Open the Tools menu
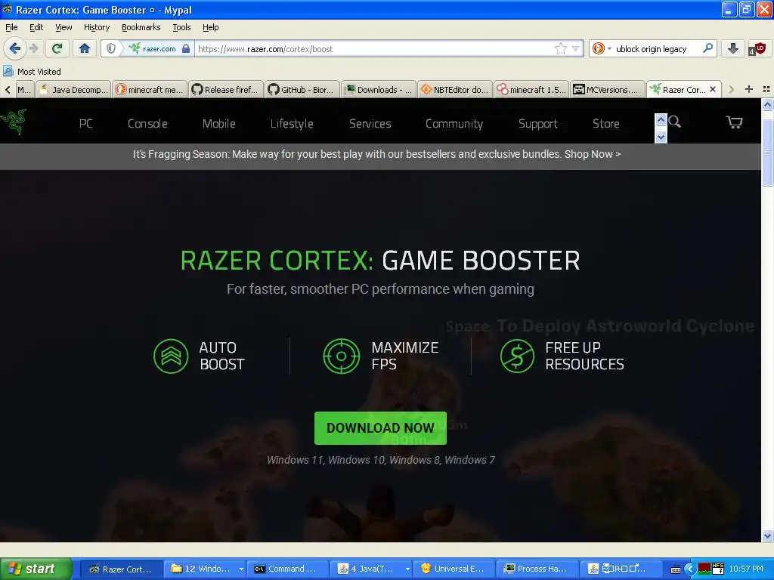774x580 pixels. [x=181, y=27]
